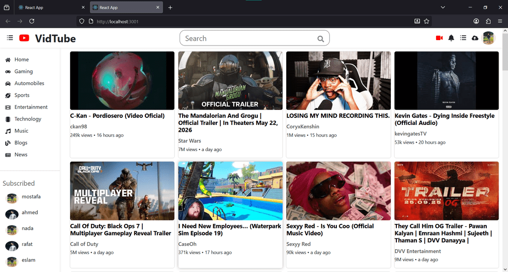The height and width of the screenshot is (272, 508).
Task: Open the notifications bell icon
Action: [451, 38]
